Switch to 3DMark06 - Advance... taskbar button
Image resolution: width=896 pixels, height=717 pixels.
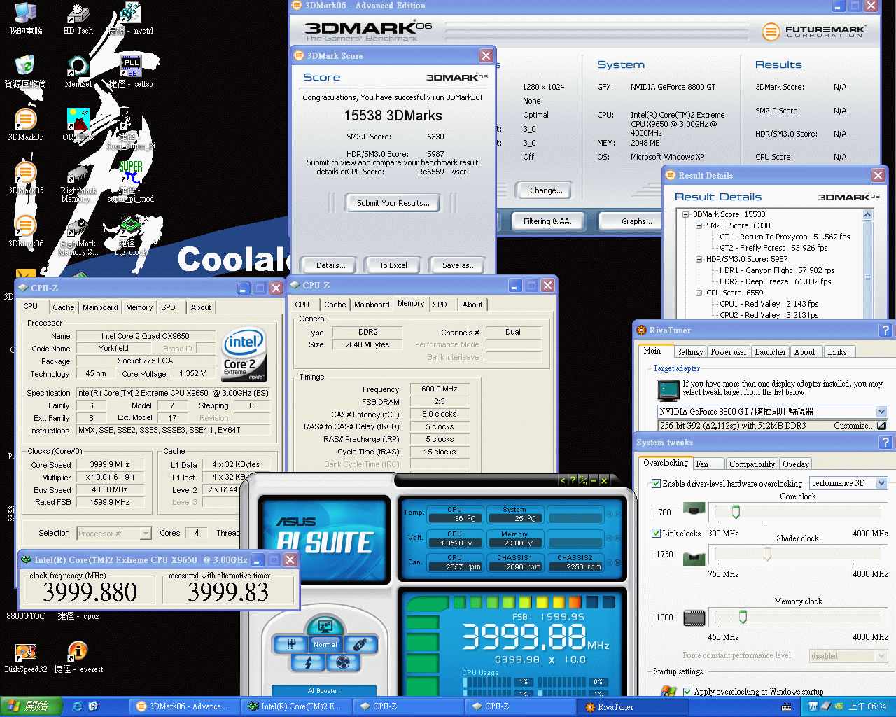click(x=184, y=706)
